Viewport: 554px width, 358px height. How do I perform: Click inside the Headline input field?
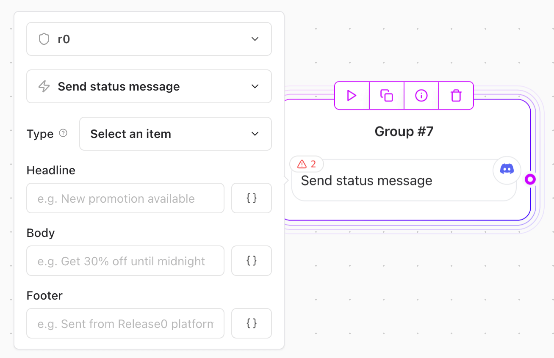point(125,198)
